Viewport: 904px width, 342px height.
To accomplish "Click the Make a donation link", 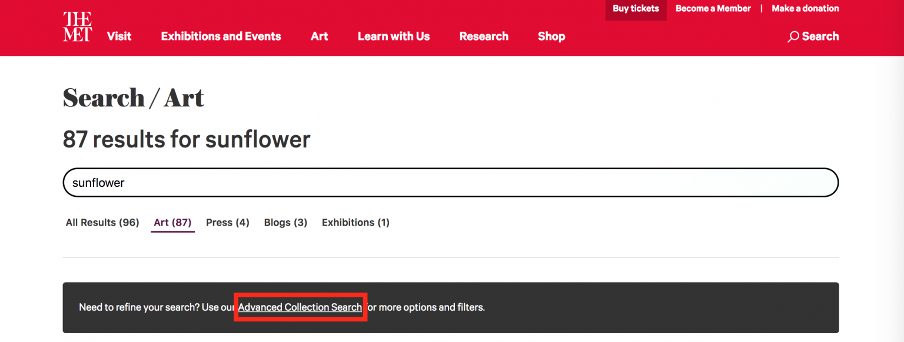I will [805, 8].
